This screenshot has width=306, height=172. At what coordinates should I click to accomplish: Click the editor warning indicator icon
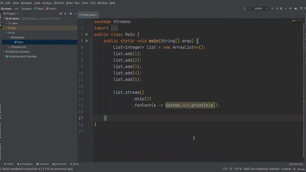click(294, 21)
